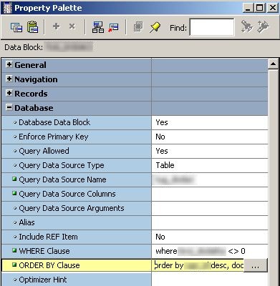This screenshot has height=286, width=280.
Task: Expand the Navigation property group
Action: (x=9, y=79)
